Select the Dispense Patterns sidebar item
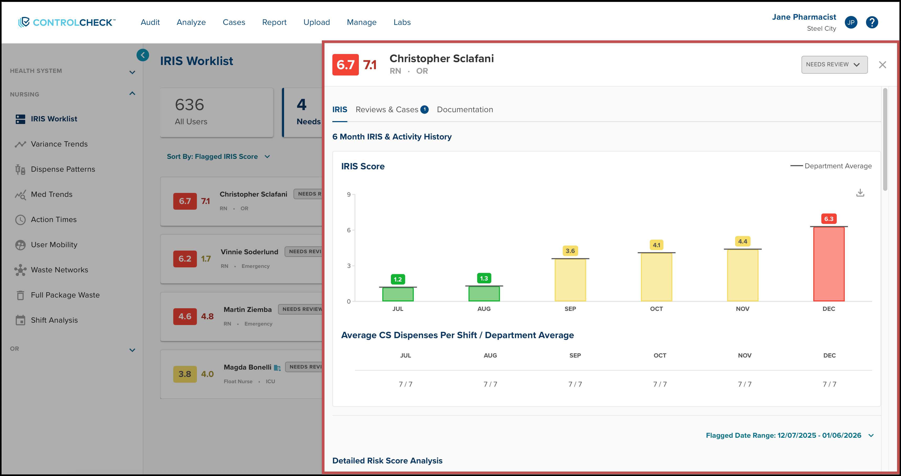This screenshot has height=476, width=901. 62,169
